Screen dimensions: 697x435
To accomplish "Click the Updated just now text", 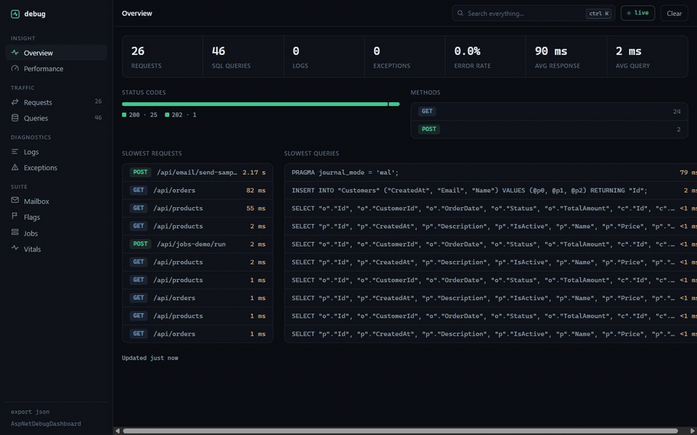I will tap(150, 357).
